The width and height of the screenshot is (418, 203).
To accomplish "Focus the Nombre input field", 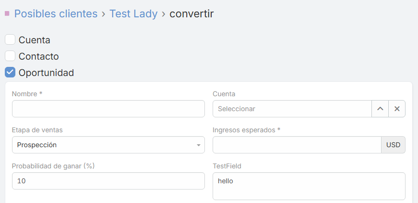I will (x=108, y=109).
